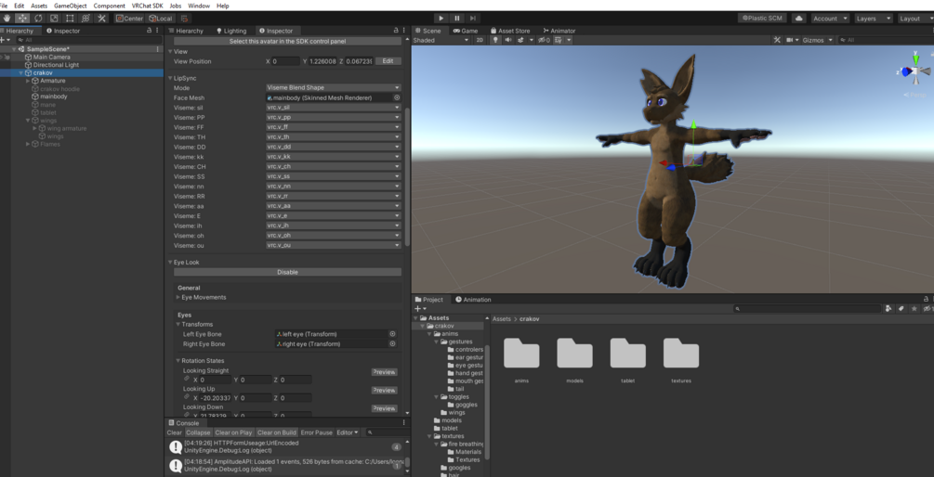This screenshot has height=477, width=934.
Task: Click the Project search by type icon
Action: click(888, 309)
